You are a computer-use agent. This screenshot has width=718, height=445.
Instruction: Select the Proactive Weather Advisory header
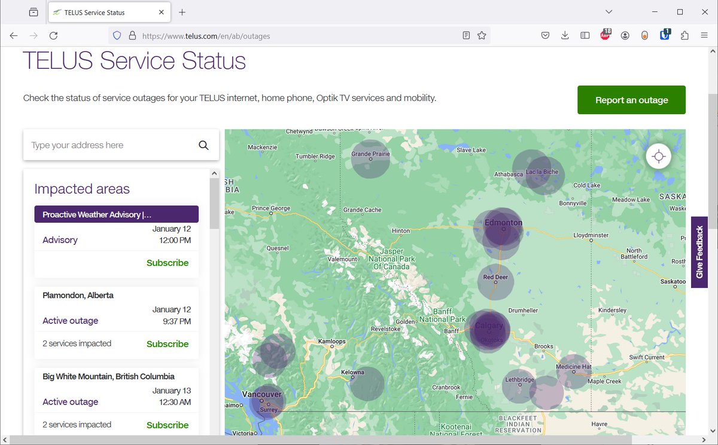tap(117, 214)
